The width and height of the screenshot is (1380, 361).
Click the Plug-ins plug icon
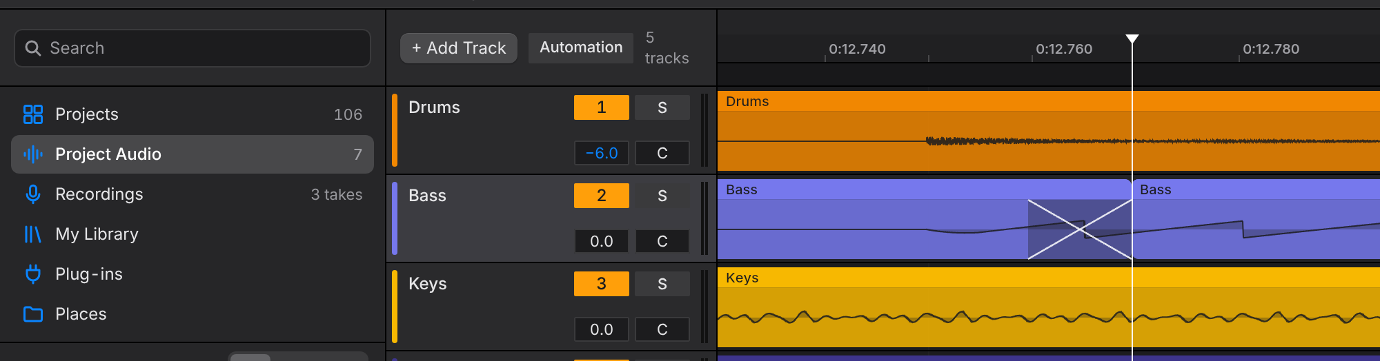32,274
